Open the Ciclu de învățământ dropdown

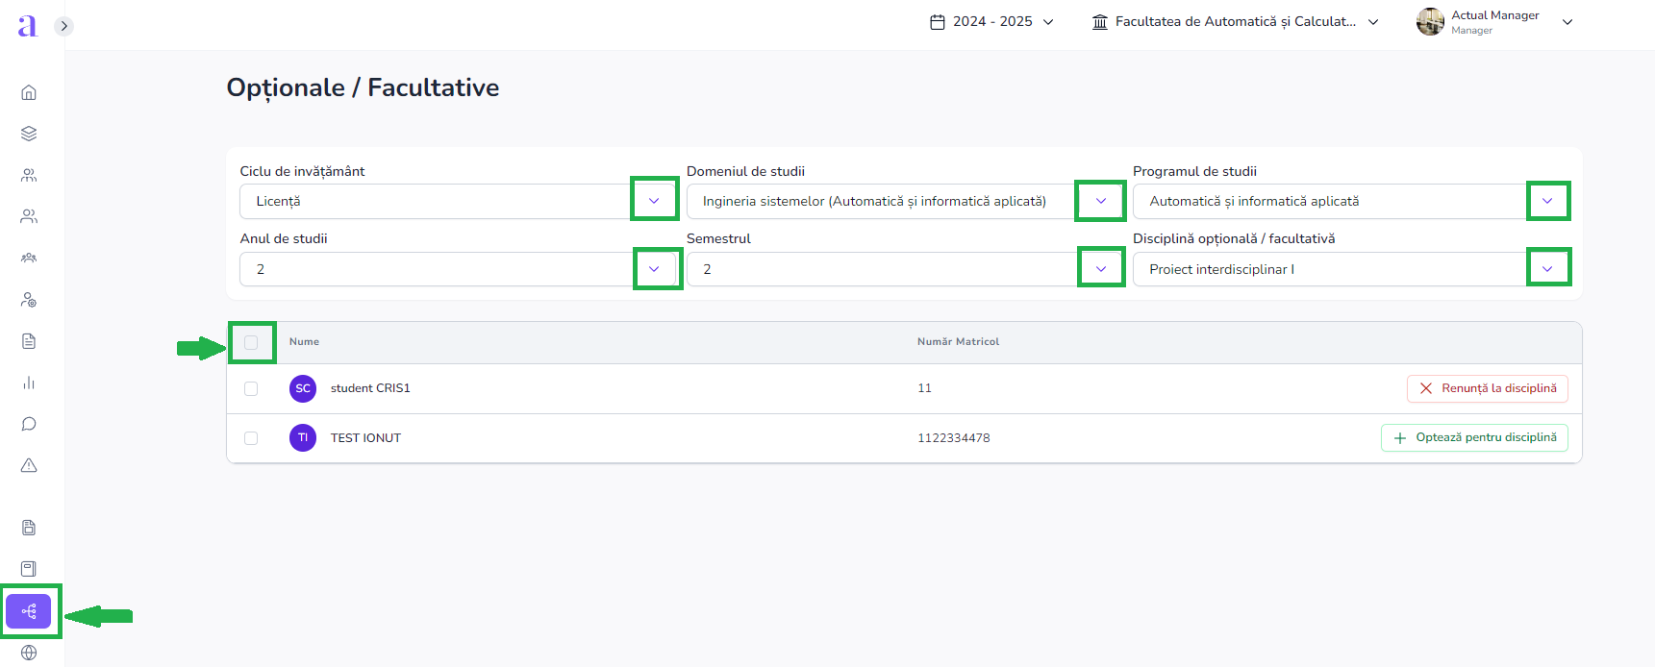(654, 201)
